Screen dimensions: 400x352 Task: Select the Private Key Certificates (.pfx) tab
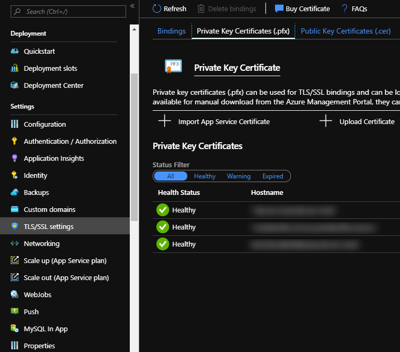[244, 31]
